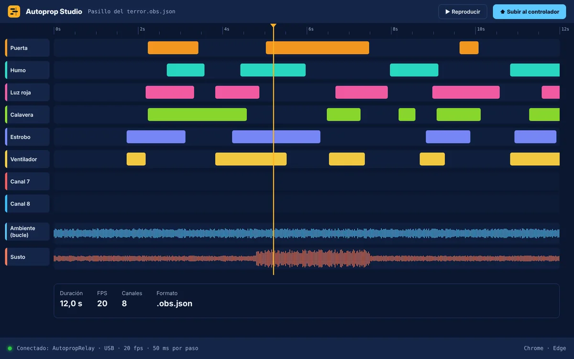Select first orange Puerta clip
The width and height of the screenshot is (574, 359).
tap(173, 48)
